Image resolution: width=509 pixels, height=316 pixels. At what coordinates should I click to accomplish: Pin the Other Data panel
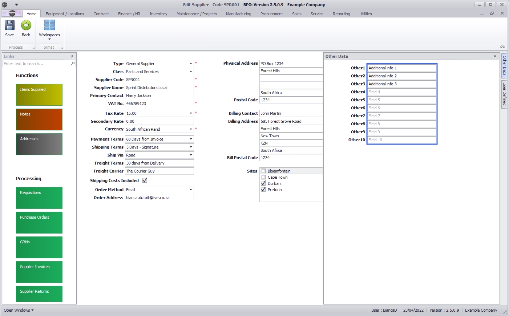coord(495,56)
